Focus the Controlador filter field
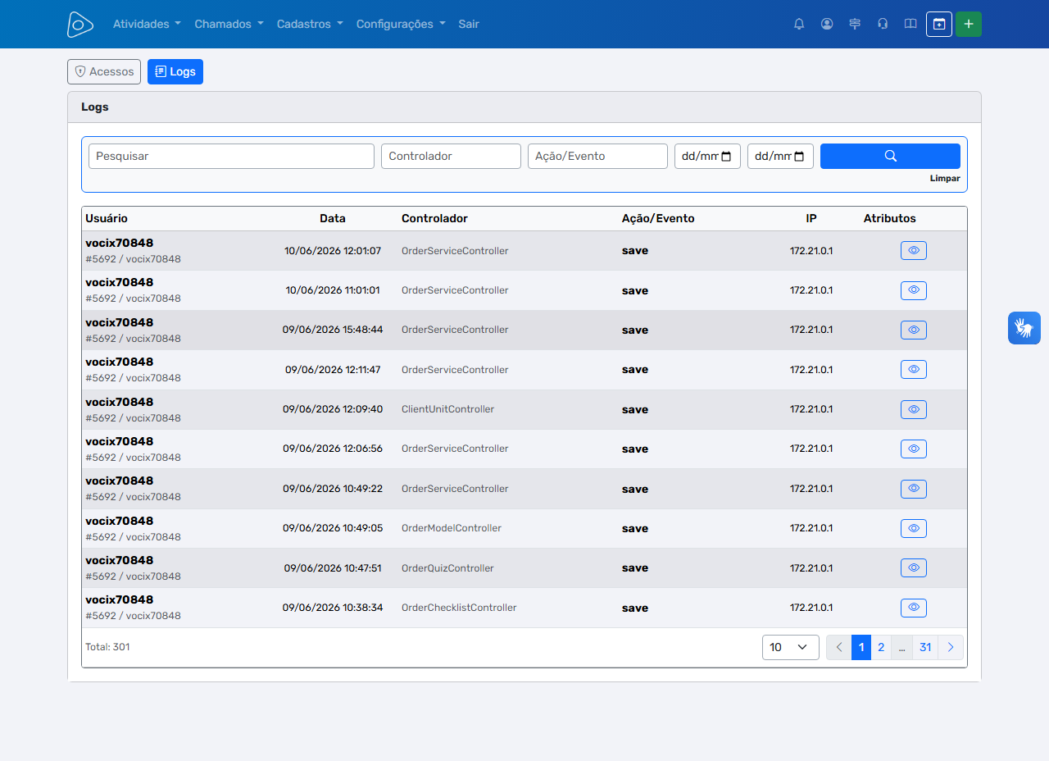Viewport: 1049px width, 761px height. [451, 156]
